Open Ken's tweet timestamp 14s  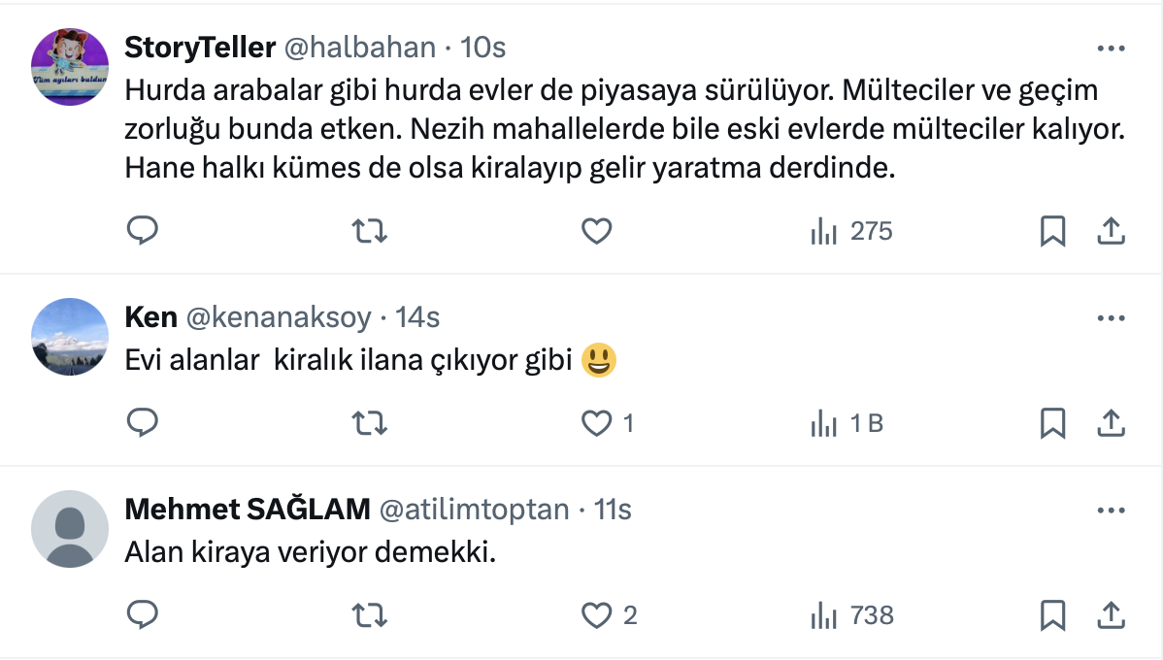(417, 317)
